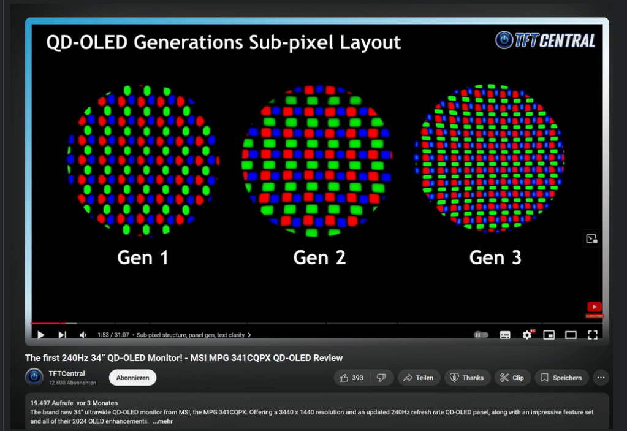Click the red YouTube subscribe watermark
Image resolution: width=627 pixels, height=431 pixels.
[595, 310]
